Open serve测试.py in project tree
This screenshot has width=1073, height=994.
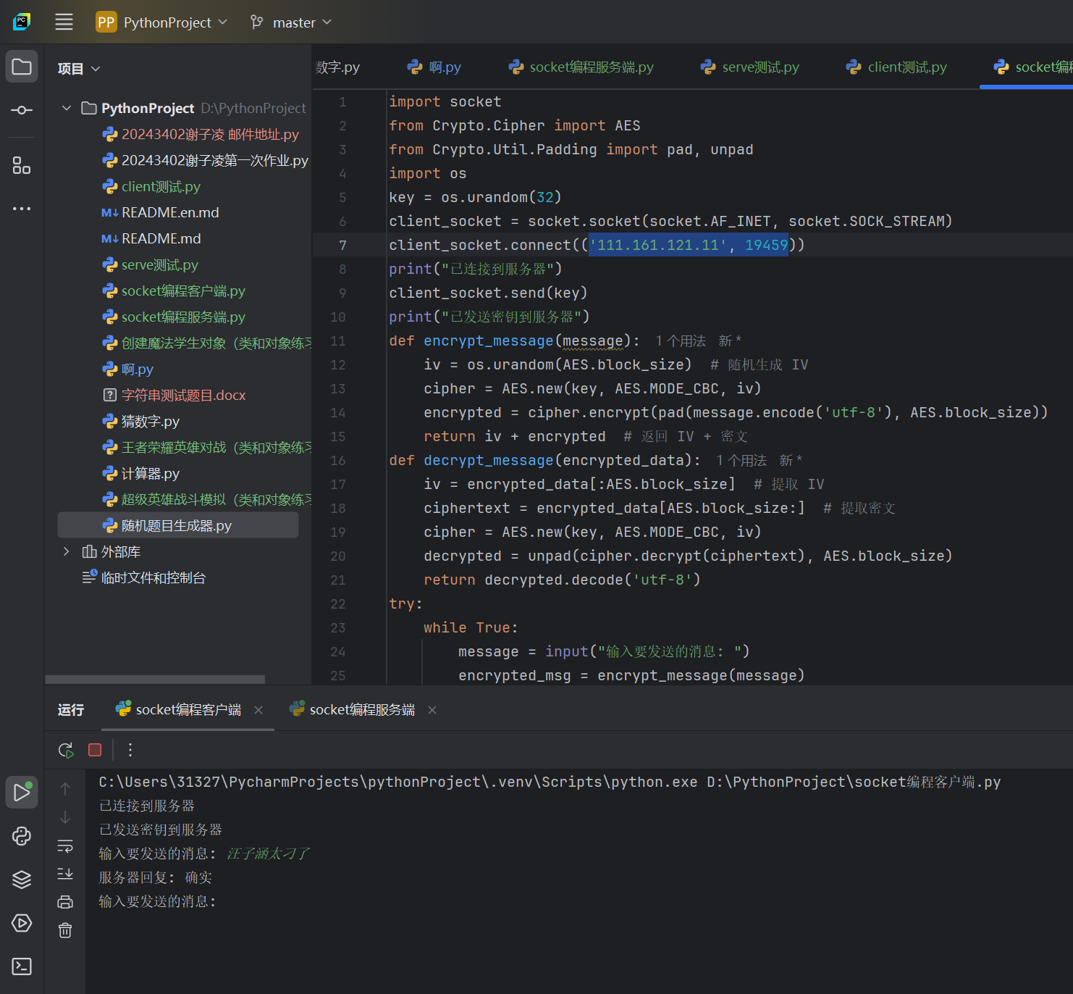[150, 264]
